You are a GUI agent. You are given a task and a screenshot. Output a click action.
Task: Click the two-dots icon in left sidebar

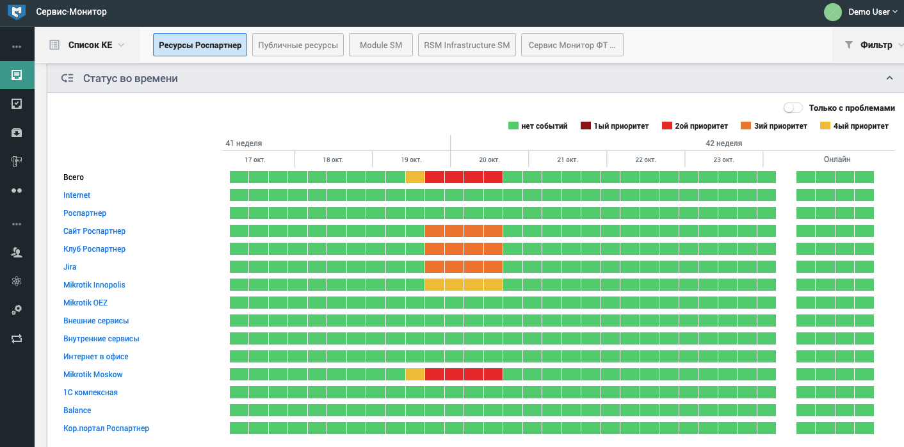click(17, 190)
